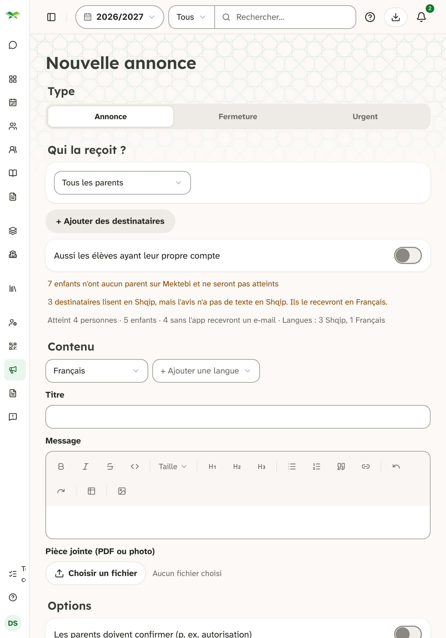Undo last edit in message editor

[x=396, y=466]
